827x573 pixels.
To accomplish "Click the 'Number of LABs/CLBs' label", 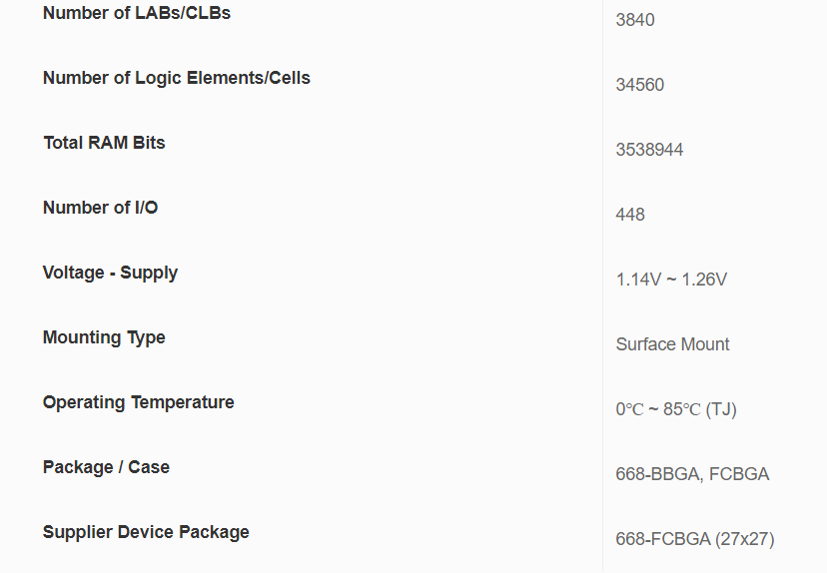I will 137,13.
